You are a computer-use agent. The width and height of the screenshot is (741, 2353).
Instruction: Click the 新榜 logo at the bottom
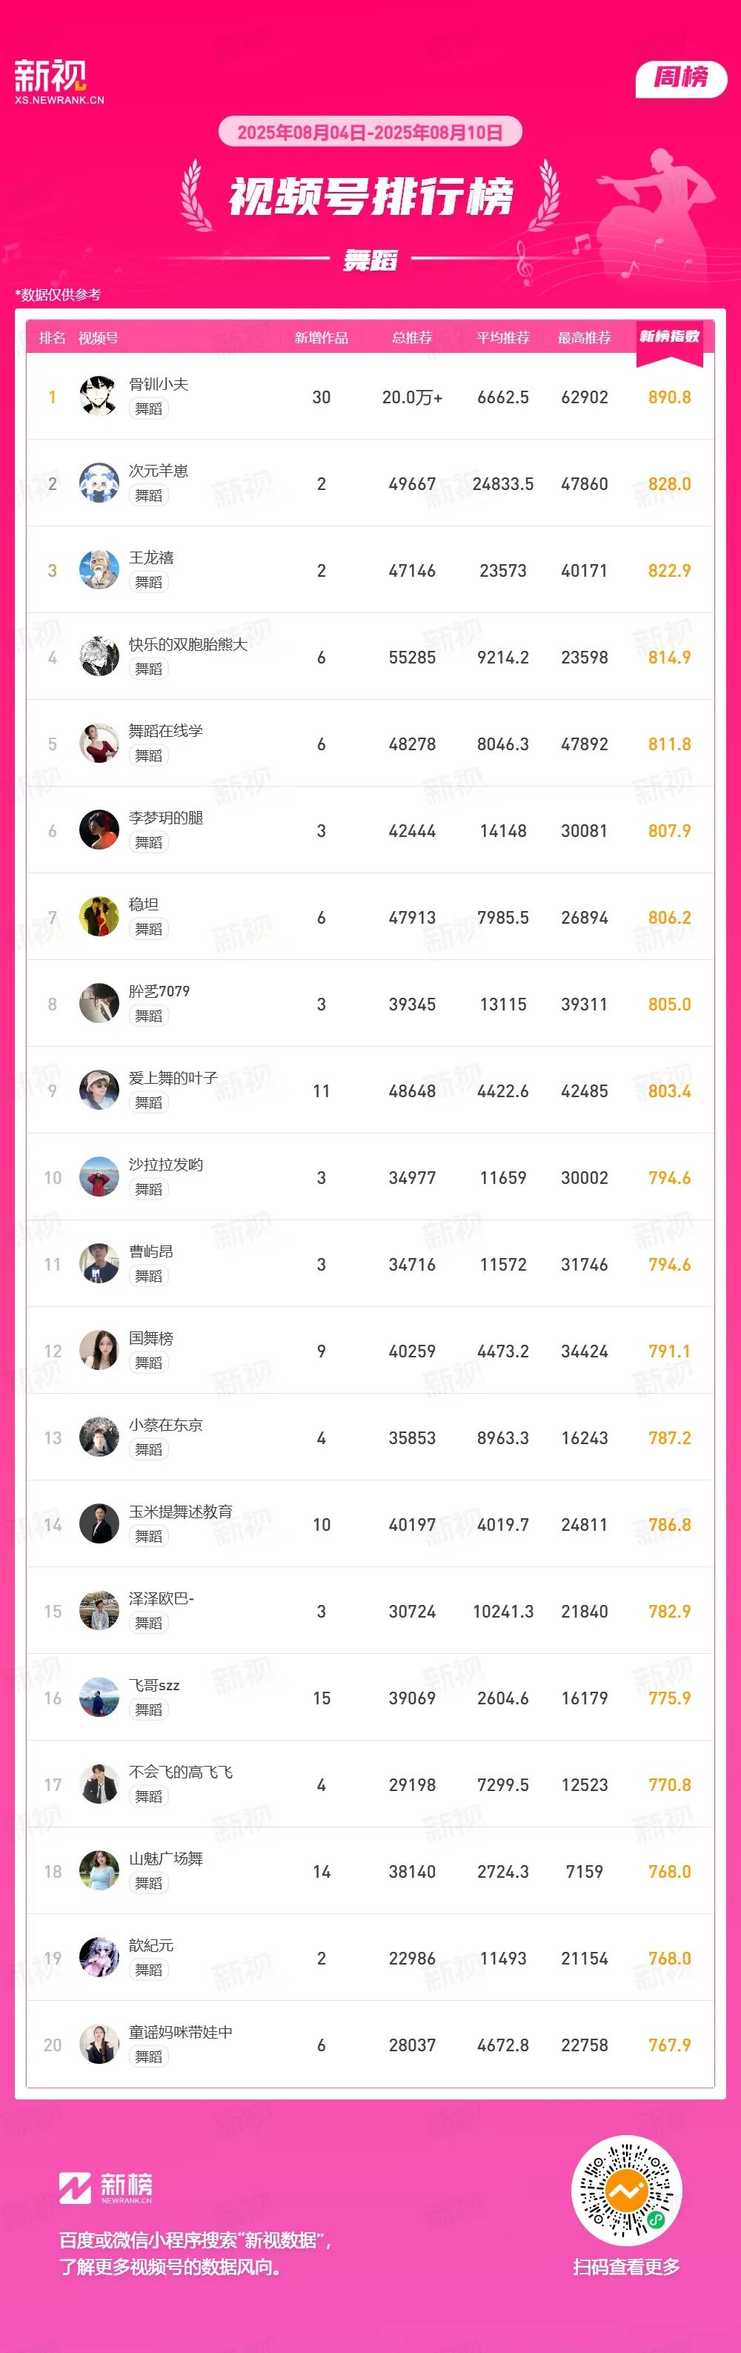click(x=106, y=2188)
